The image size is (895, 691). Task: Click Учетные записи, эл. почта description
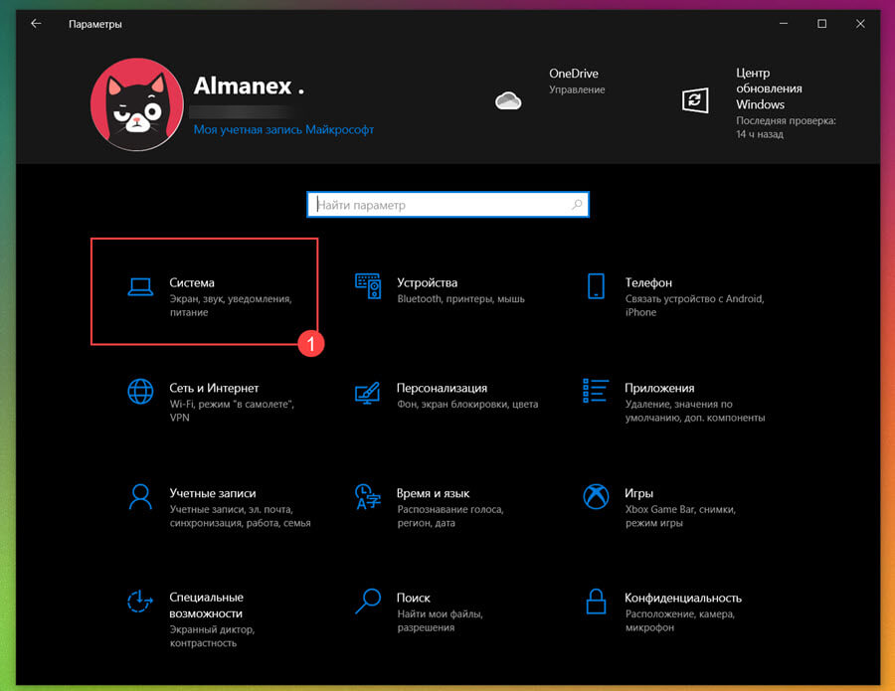point(240,516)
